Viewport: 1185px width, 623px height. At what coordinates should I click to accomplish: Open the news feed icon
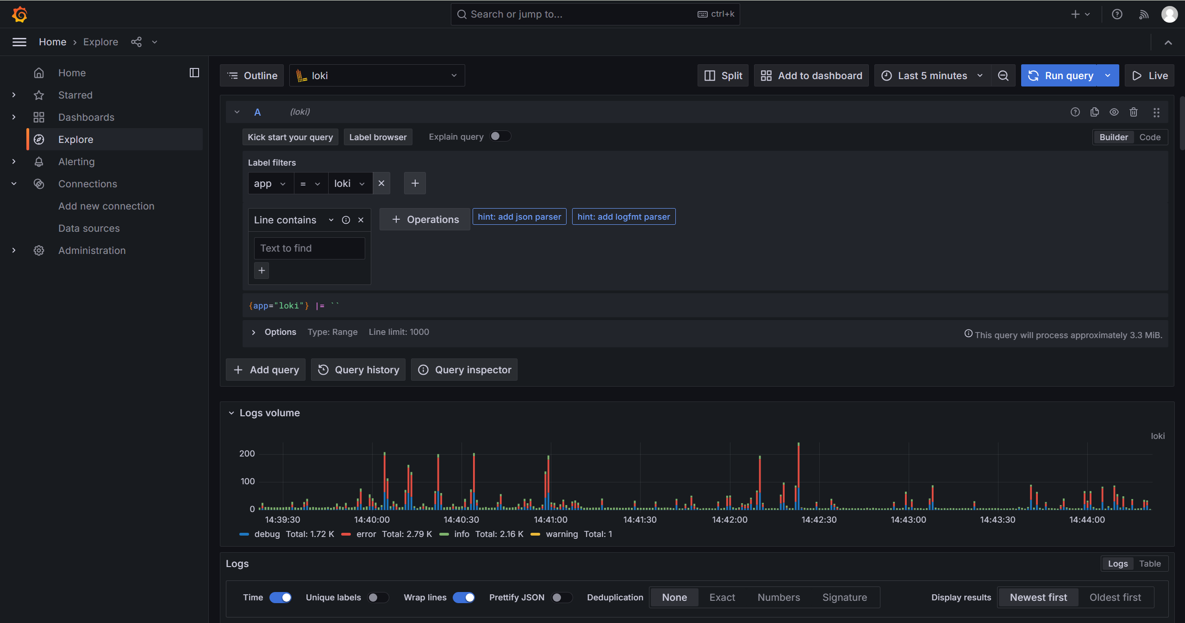pos(1144,14)
